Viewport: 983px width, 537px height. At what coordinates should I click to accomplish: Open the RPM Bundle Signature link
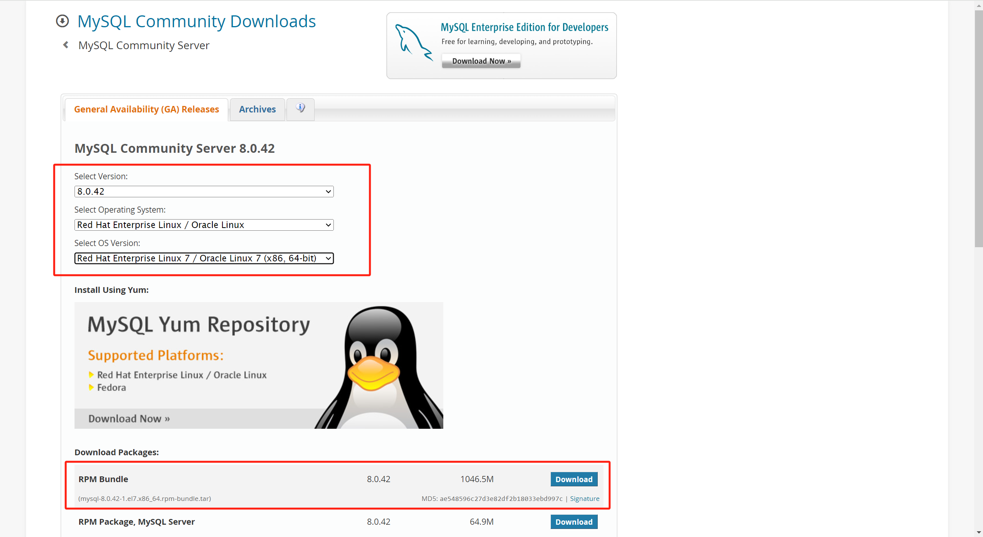click(x=584, y=499)
